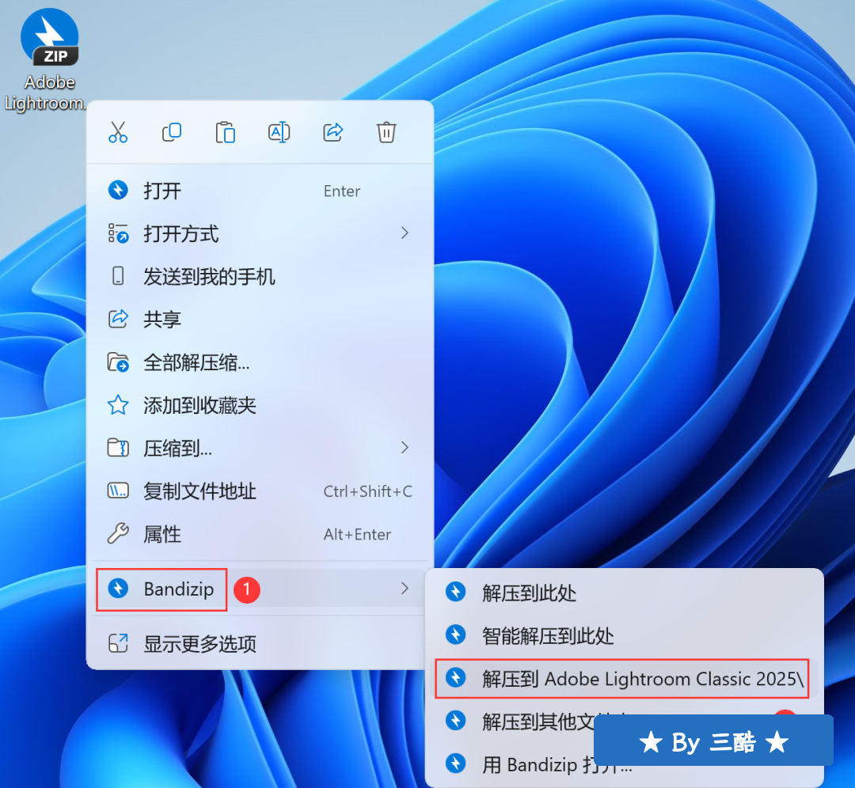The image size is (855, 788).
Task: Click the Cut scissors icon
Action: pos(118,132)
